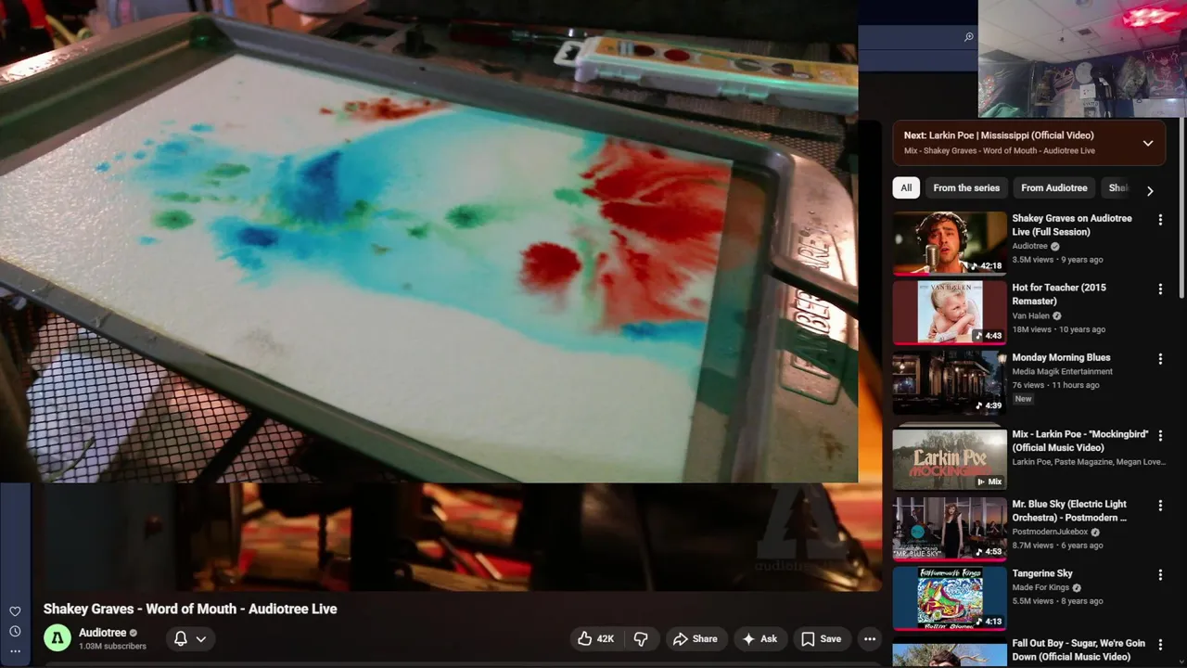Open Hot for Teacher (2015 Remaster) title
Viewport: 1187px width, 668px height.
tap(1059, 294)
